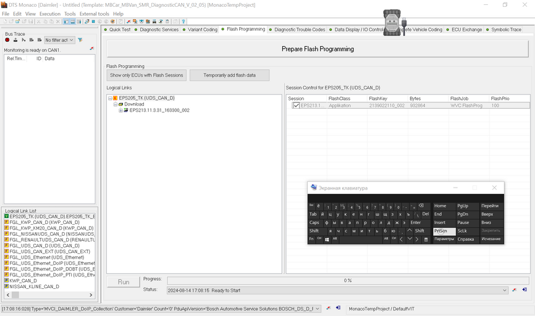Click Windows key on on-screen keyboard
The image size is (535, 316).
point(327,239)
